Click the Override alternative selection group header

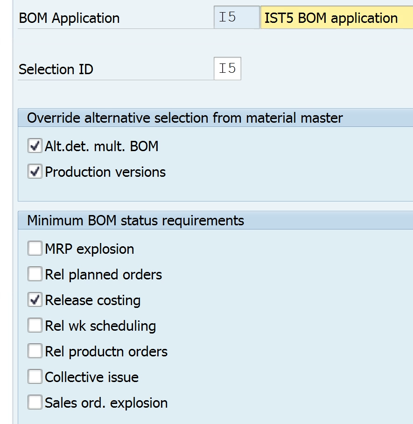pyautogui.click(x=215, y=118)
